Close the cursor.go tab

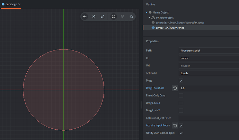pyautogui.click(x=19, y=4)
